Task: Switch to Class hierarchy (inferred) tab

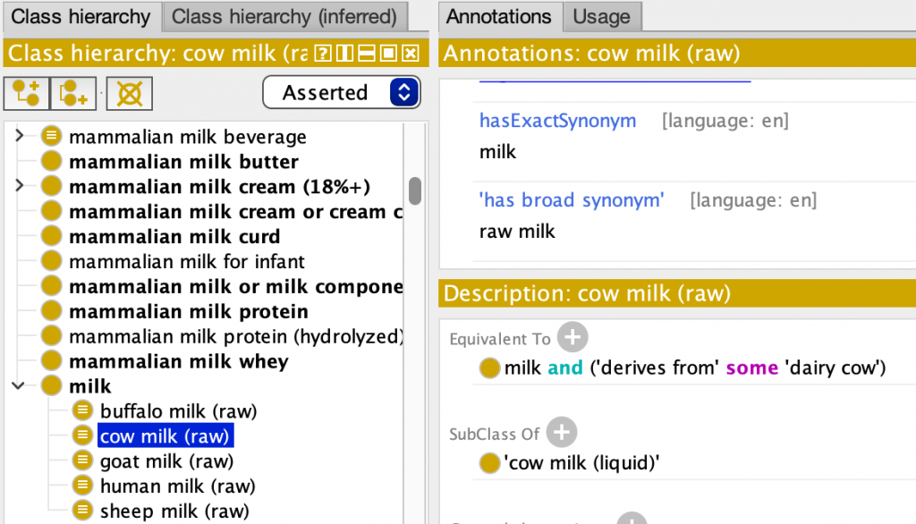Action: 284,16
